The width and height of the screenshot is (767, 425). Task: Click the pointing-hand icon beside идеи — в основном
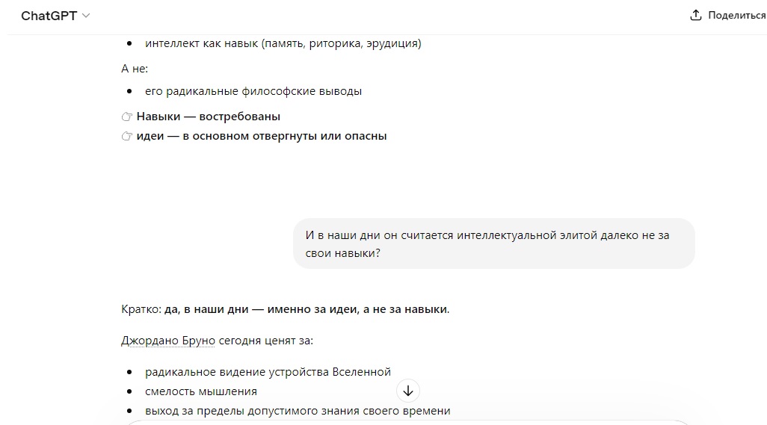[126, 136]
